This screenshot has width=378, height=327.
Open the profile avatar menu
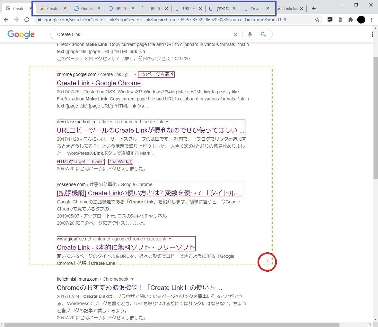pyautogui.click(x=361, y=20)
